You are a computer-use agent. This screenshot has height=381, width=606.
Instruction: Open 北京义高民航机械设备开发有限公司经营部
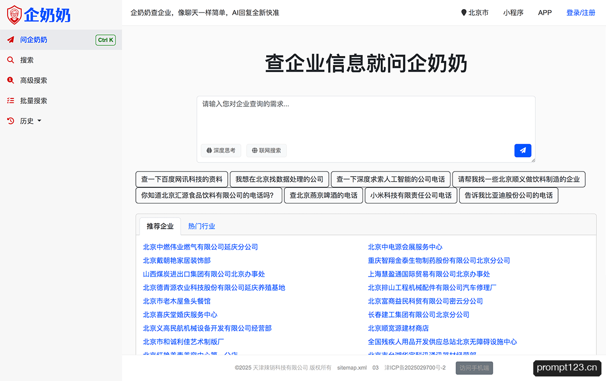tap(207, 329)
